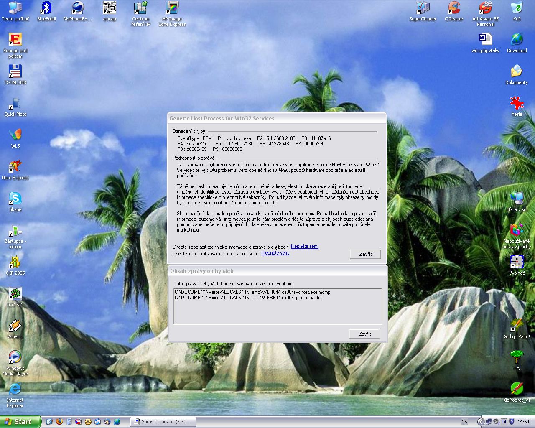
Task: Open Ad-Aware SE Personal
Action: [485, 14]
